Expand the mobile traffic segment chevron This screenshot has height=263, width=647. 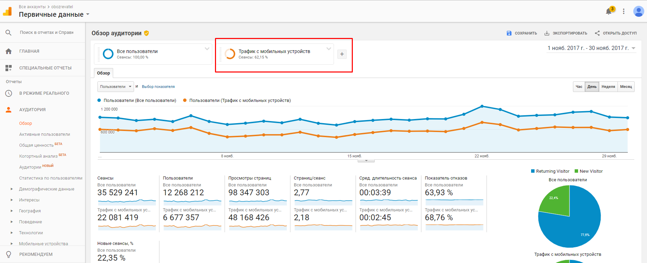pyautogui.click(x=329, y=49)
